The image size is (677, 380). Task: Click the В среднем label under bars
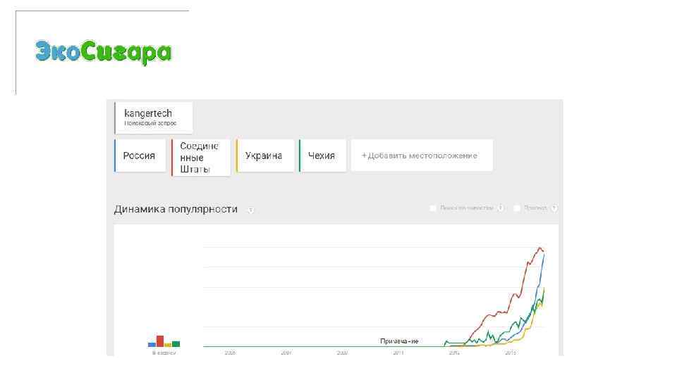tap(164, 353)
